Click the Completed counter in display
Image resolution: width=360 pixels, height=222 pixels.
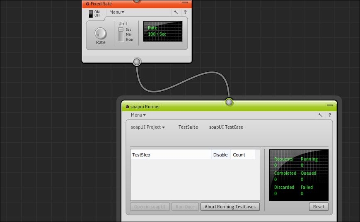285,176
